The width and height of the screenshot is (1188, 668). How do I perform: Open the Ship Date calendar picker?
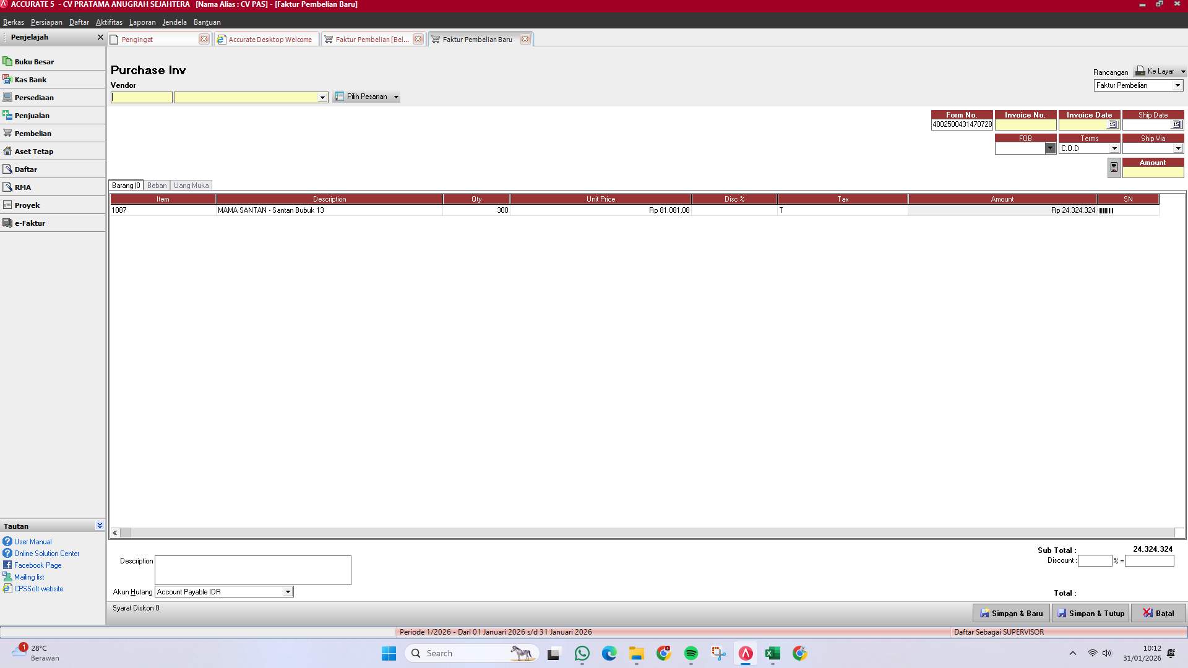point(1177,124)
